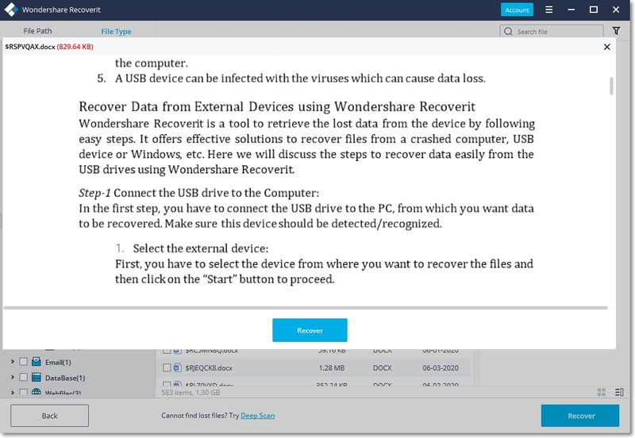Click the preview horizontal scrollbar
The width and height of the screenshot is (635, 438).
(x=306, y=308)
